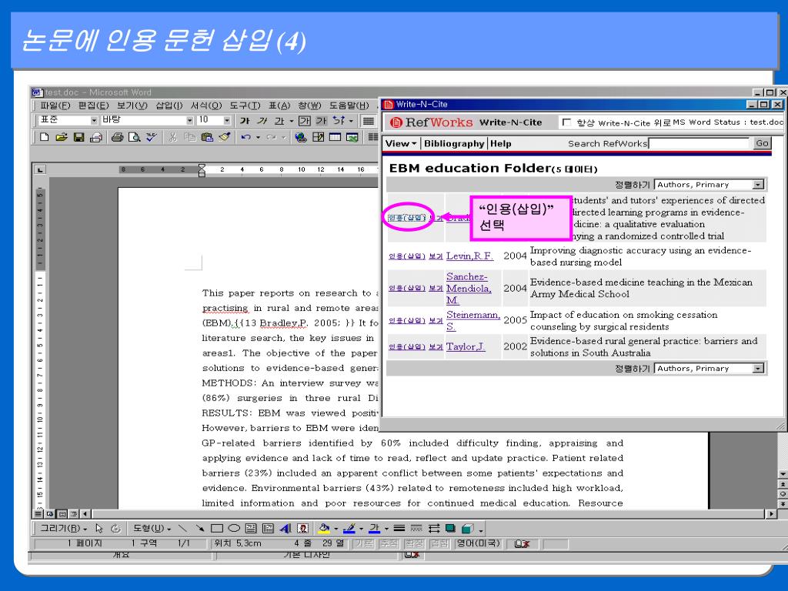Select the Oval drawing tool
Screen dimensions: 788x591
(234, 528)
